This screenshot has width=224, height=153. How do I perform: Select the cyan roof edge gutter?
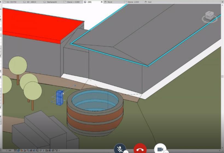[110, 55]
